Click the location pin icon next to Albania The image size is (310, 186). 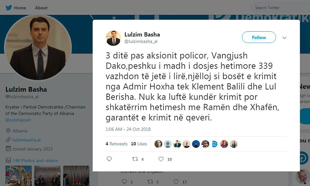(x=8, y=131)
